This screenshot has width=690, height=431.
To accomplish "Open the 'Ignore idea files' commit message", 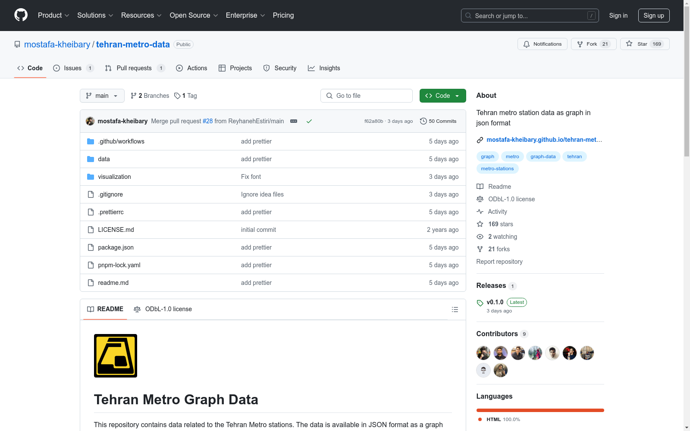I will point(262,194).
